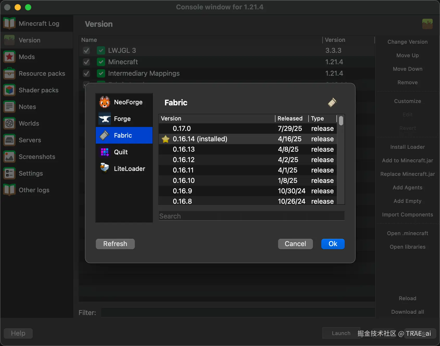Click the Quilt patchwork icon
The image size is (440, 346).
(x=105, y=152)
